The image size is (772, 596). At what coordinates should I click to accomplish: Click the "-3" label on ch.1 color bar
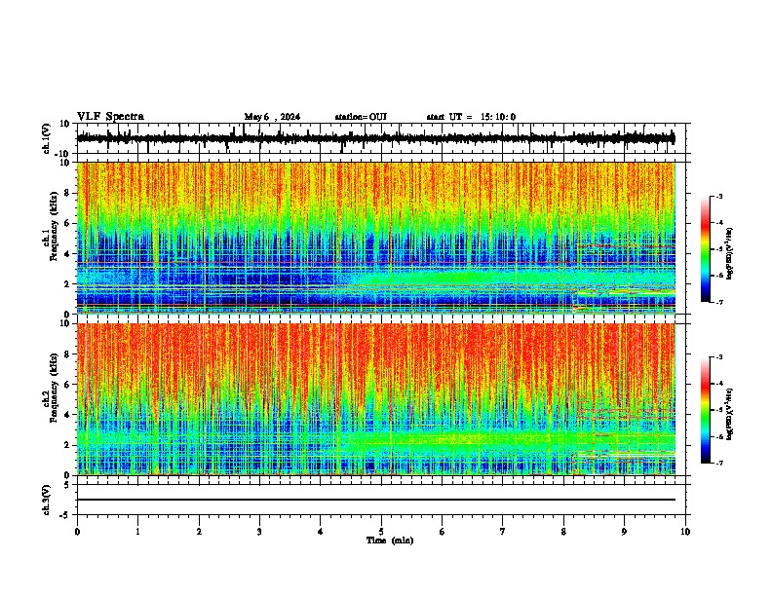[718, 196]
